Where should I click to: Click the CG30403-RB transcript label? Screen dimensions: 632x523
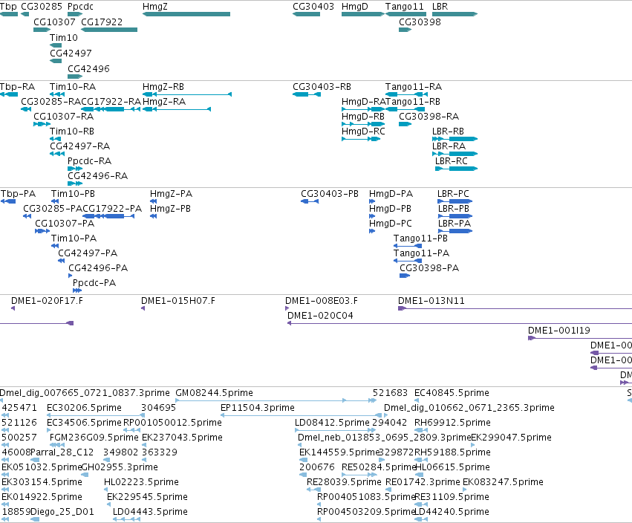tap(322, 87)
